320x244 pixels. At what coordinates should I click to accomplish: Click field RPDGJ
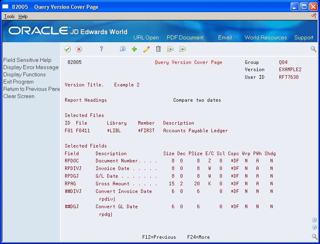[72, 176]
